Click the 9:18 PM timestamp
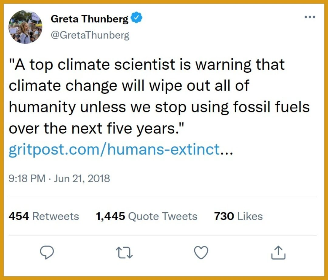This screenshot has height=280, width=328. coord(27,178)
